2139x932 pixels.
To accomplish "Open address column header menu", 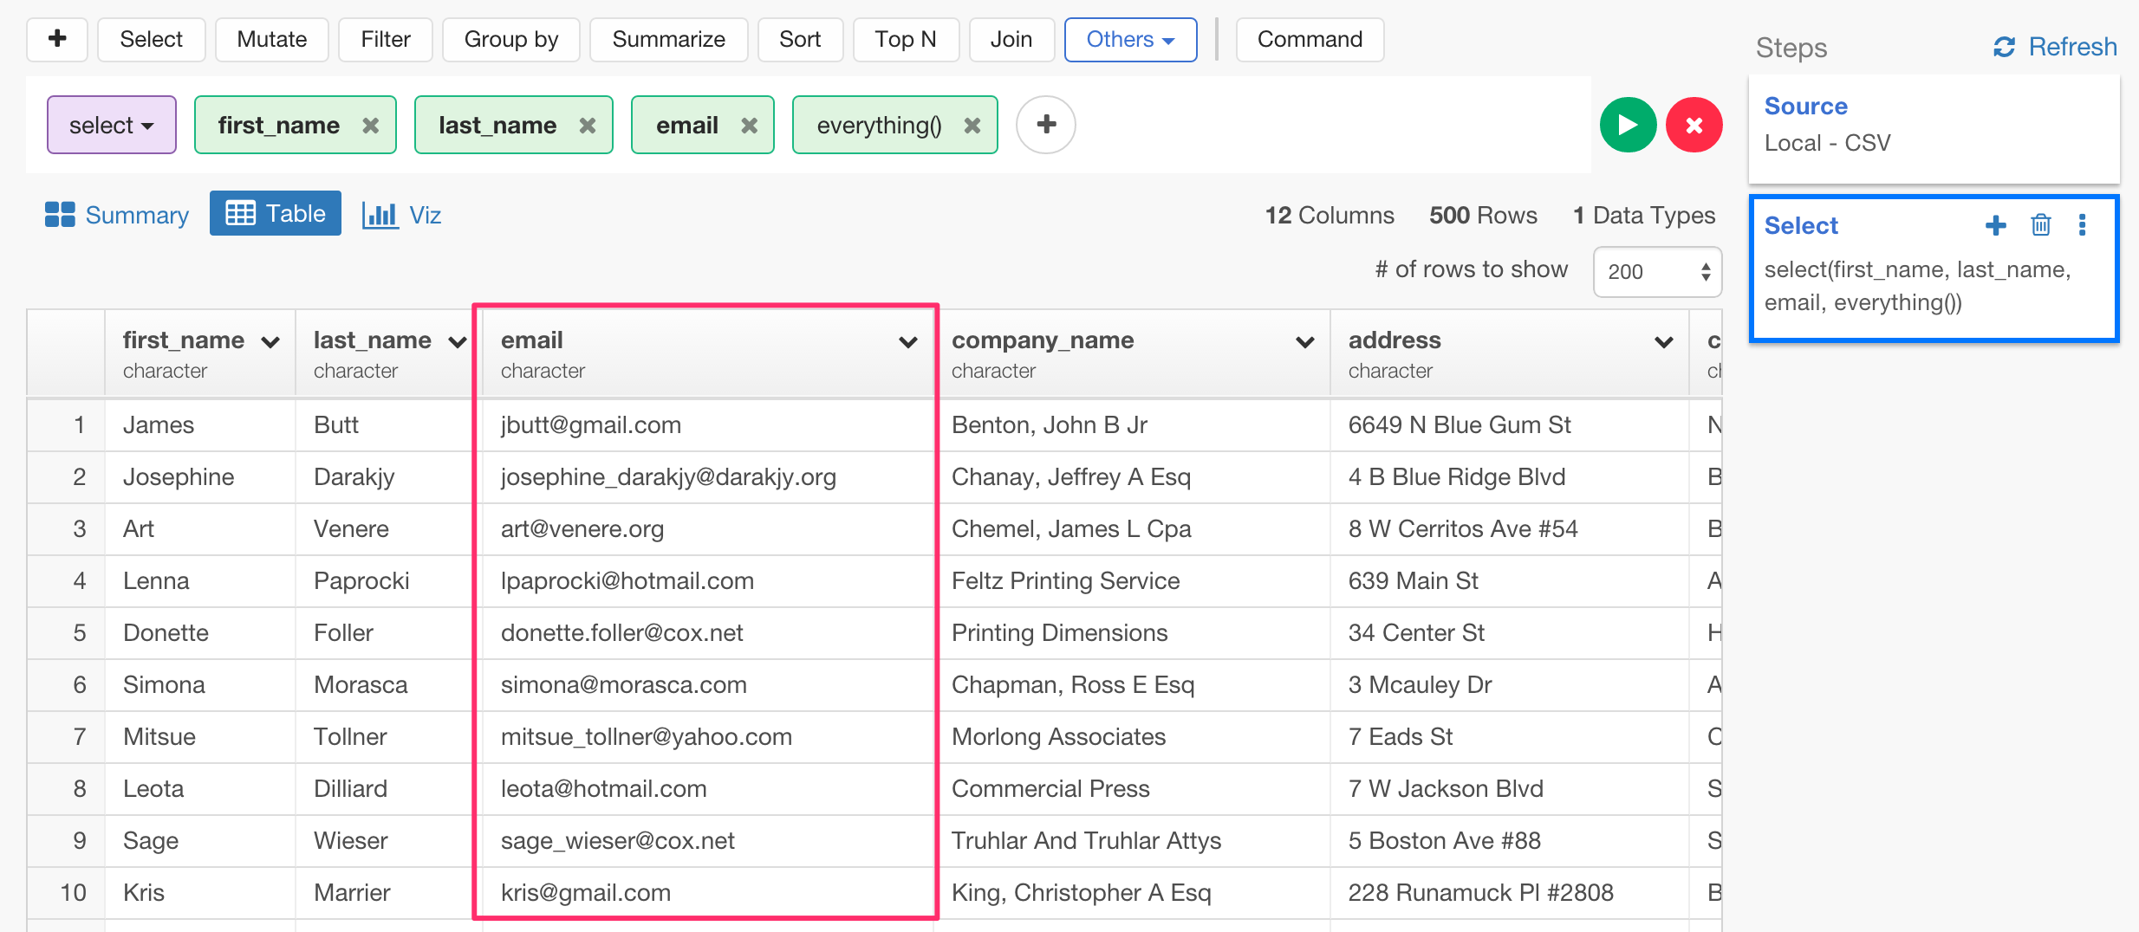I will click(x=1663, y=342).
